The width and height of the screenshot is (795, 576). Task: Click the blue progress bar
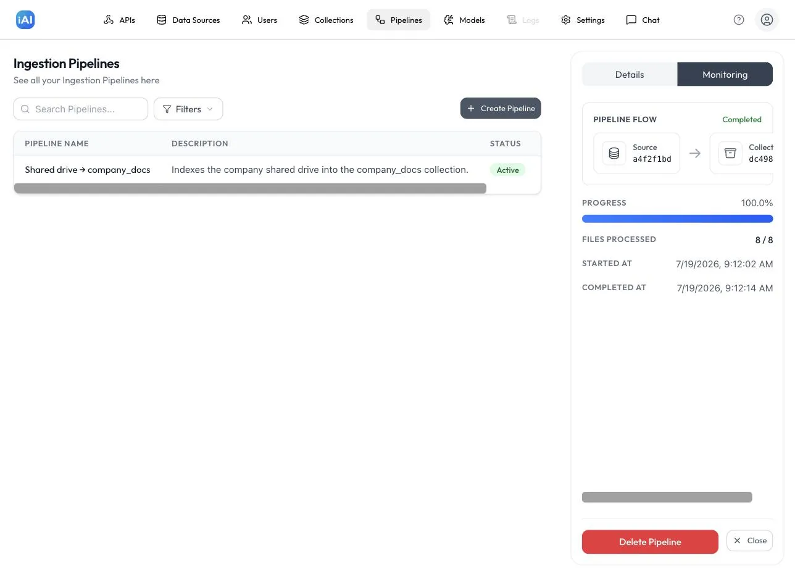(677, 219)
